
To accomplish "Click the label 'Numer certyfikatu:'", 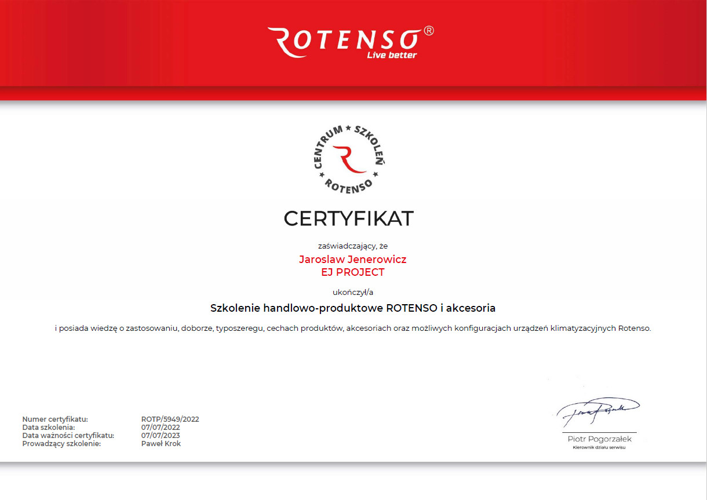I will point(55,419).
